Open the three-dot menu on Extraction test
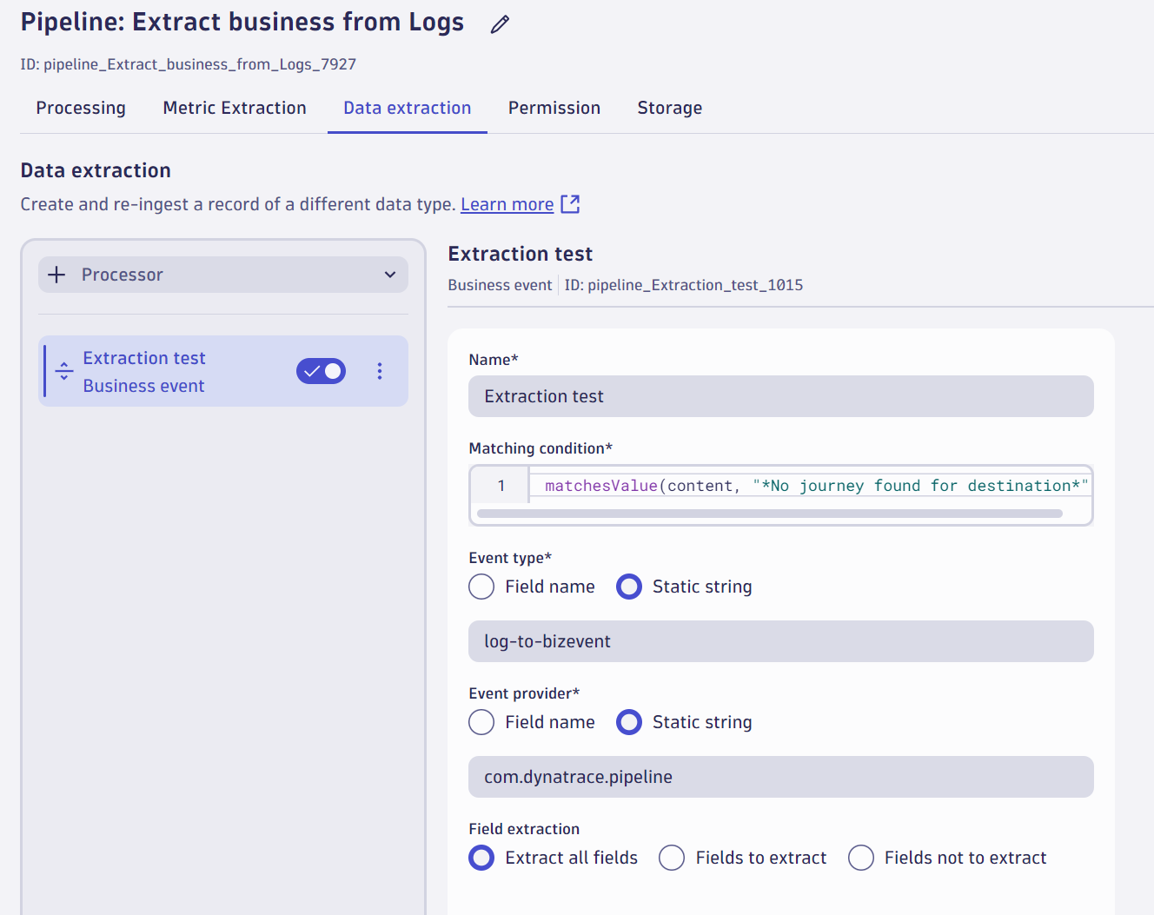This screenshot has height=915, width=1154. point(380,371)
